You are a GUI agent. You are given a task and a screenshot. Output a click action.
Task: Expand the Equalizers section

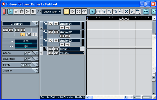(37, 58)
